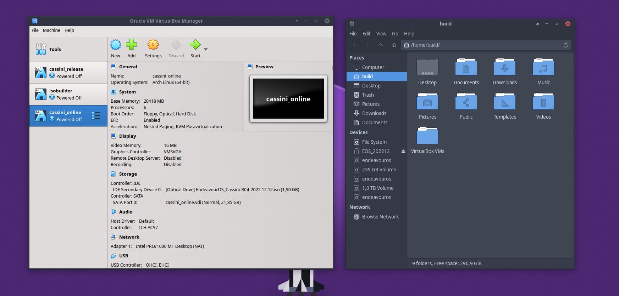Image resolution: width=619 pixels, height=296 pixels.
Task: Select the Public folder icon
Action: 466,101
